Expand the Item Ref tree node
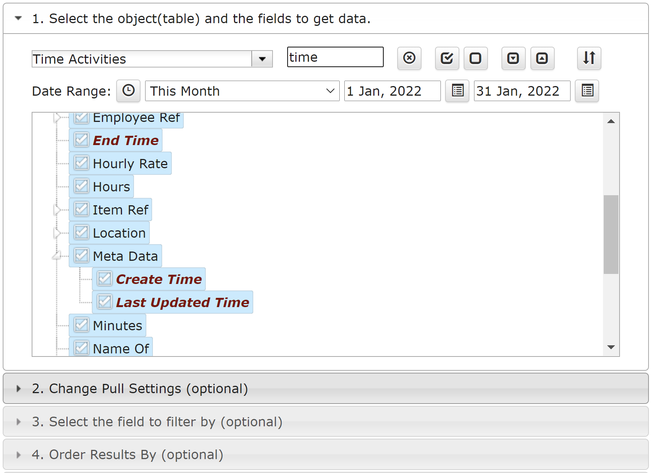 point(57,210)
